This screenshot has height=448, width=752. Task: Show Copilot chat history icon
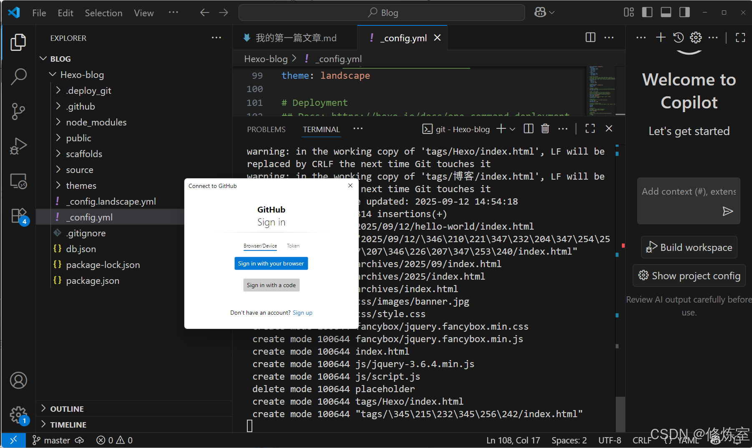pos(678,38)
